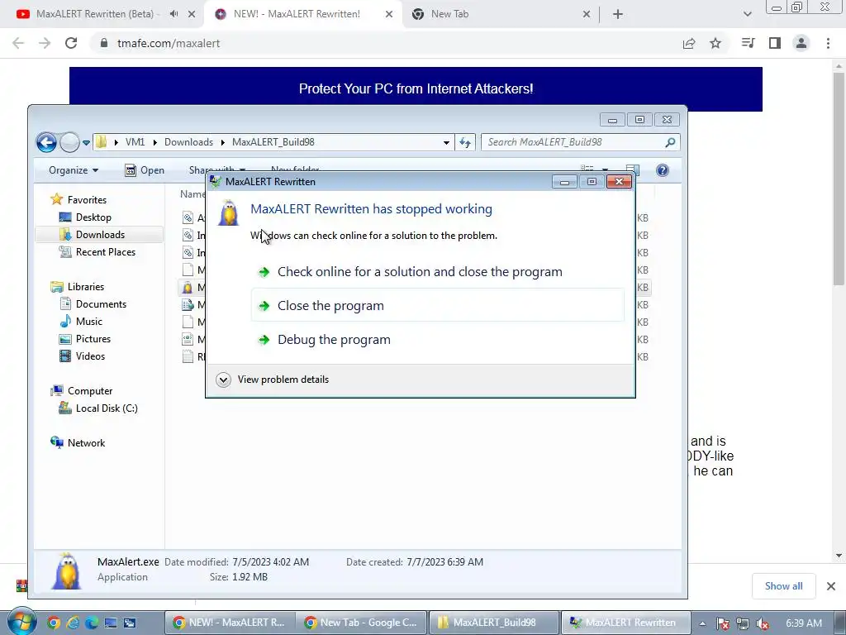Screen dimensions: 846x635
Task: Select Network in the navigation pane
Action: (86, 443)
